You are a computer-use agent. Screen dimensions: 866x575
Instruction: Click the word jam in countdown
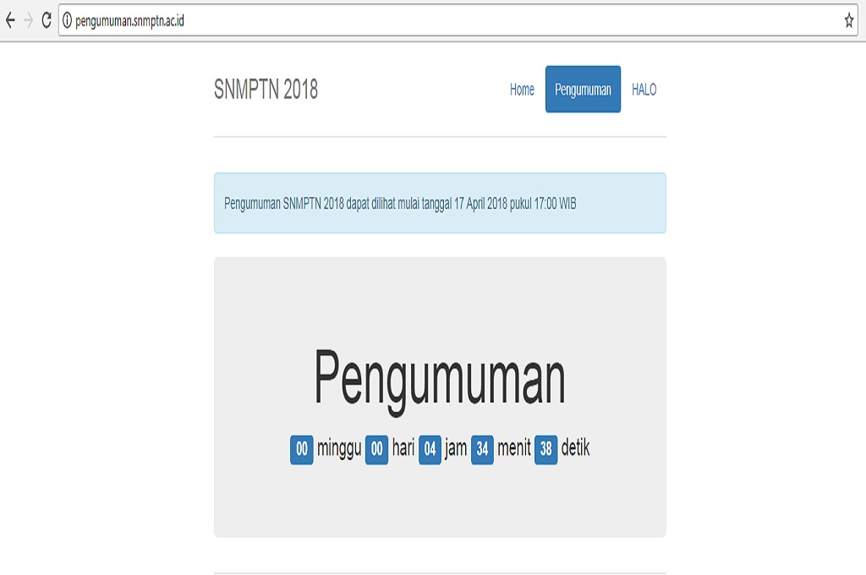pyautogui.click(x=456, y=448)
